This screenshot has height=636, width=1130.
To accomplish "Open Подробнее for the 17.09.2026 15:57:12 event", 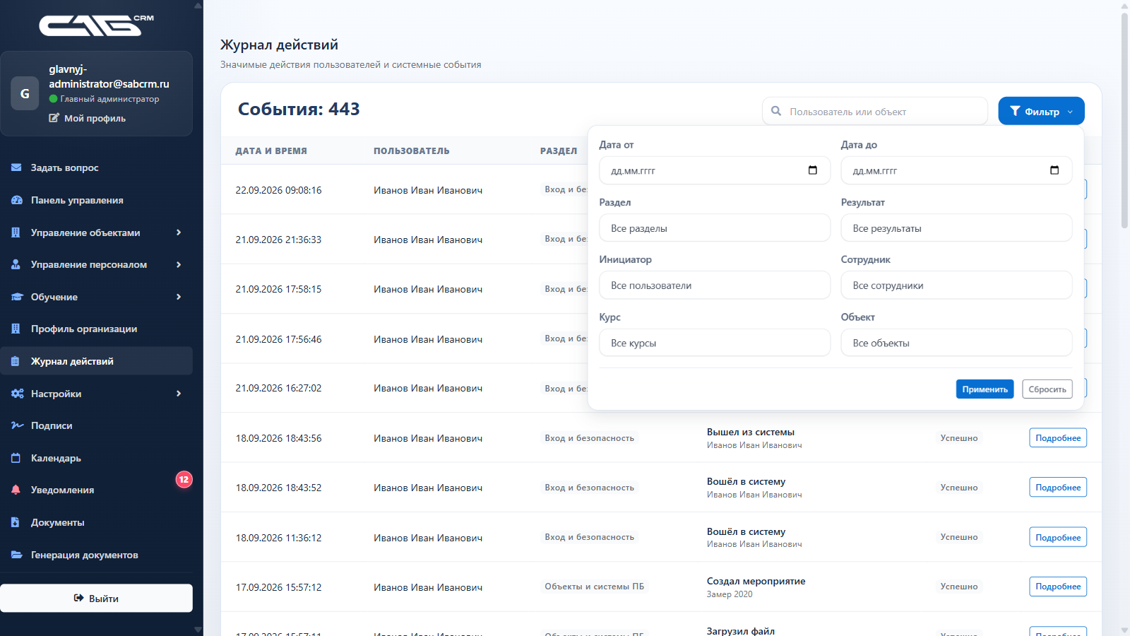I will pyautogui.click(x=1058, y=587).
